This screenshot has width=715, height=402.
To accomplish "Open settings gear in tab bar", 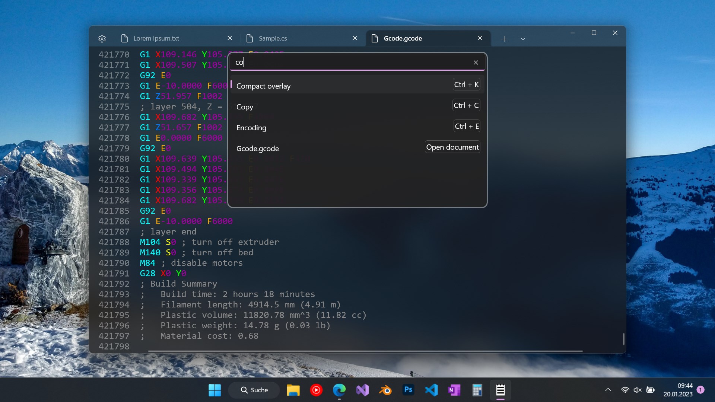I will click(x=102, y=38).
